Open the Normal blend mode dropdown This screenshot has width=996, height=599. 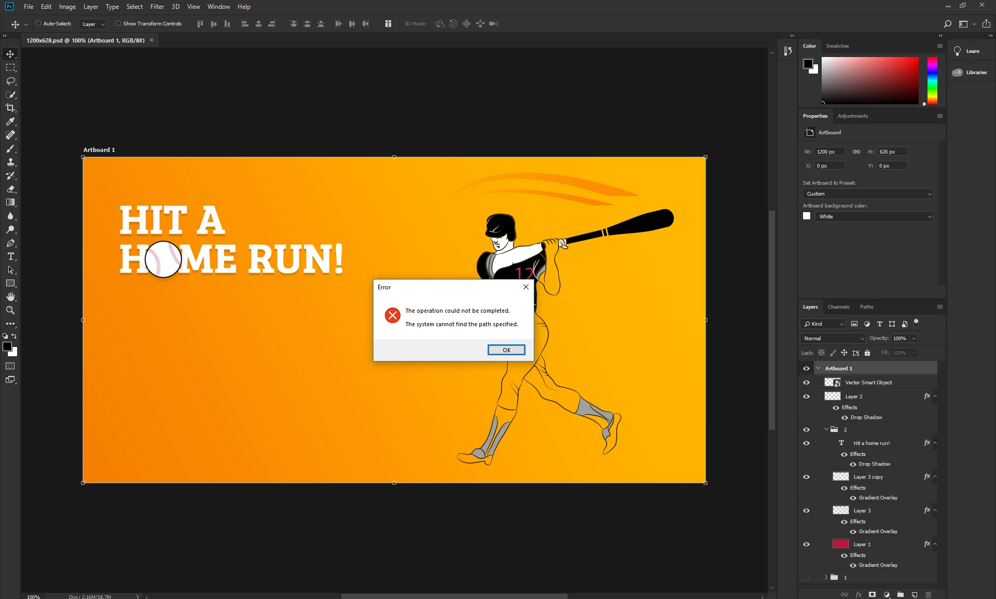(x=833, y=338)
